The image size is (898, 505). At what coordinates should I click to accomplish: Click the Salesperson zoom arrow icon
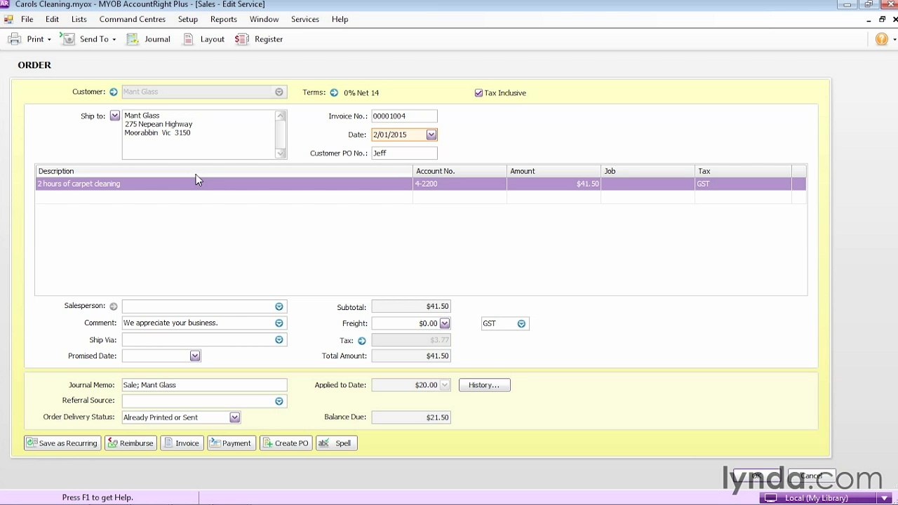point(114,307)
